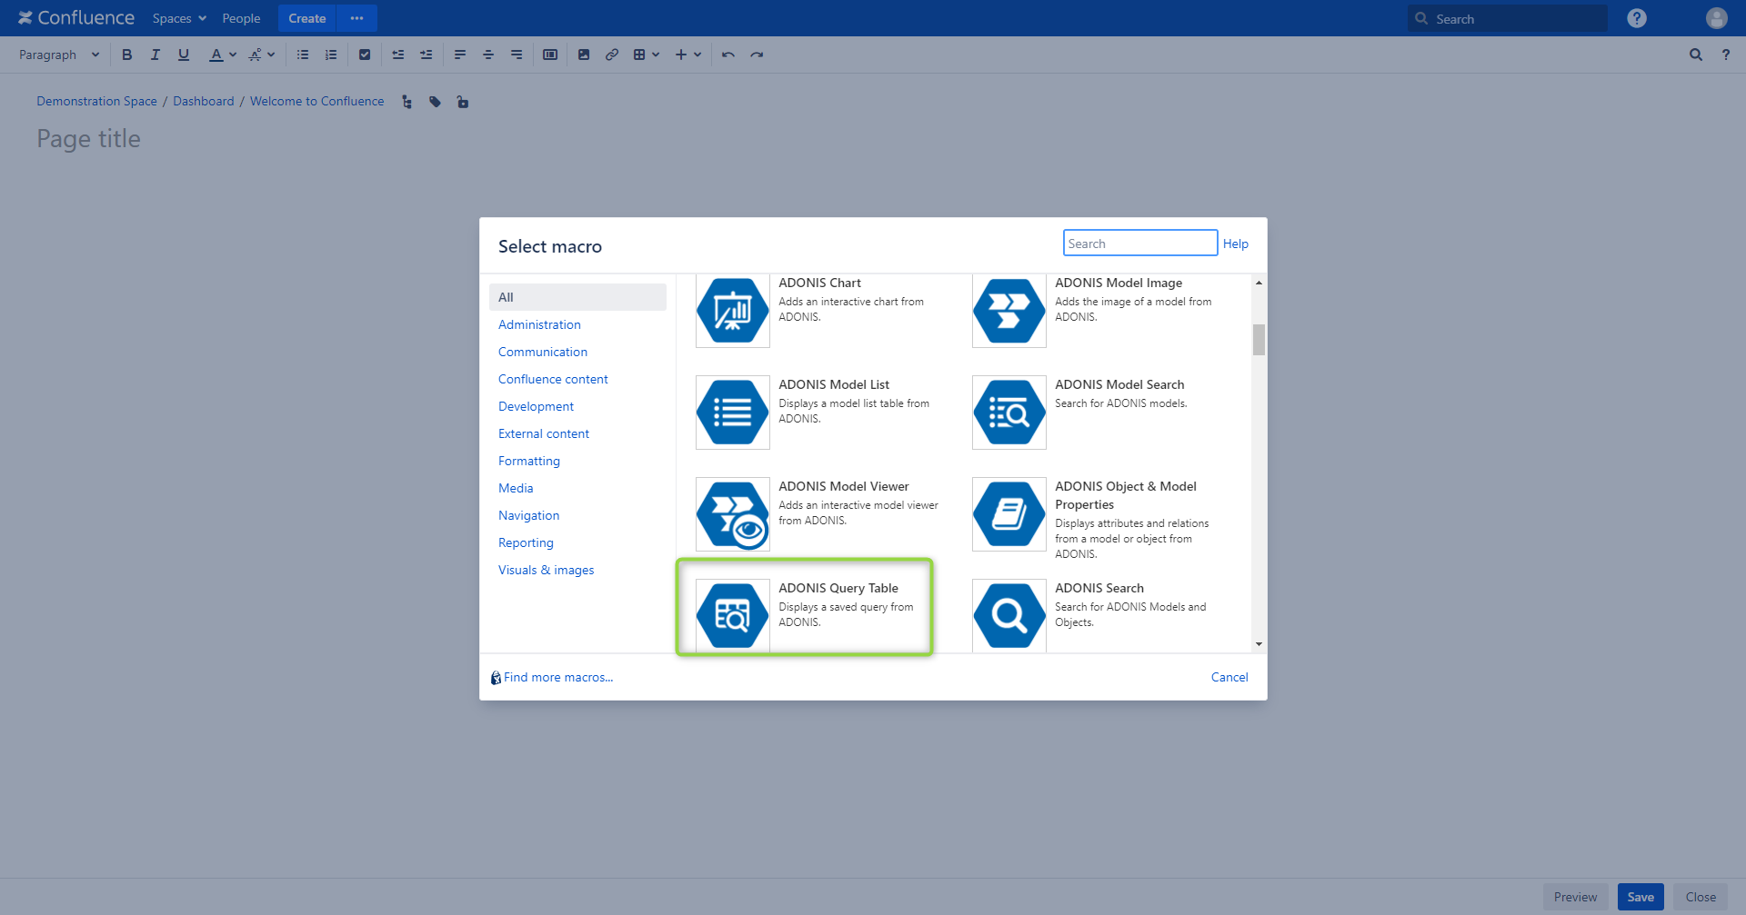This screenshot has width=1746, height=915.
Task: Align text right
Action: (x=517, y=55)
